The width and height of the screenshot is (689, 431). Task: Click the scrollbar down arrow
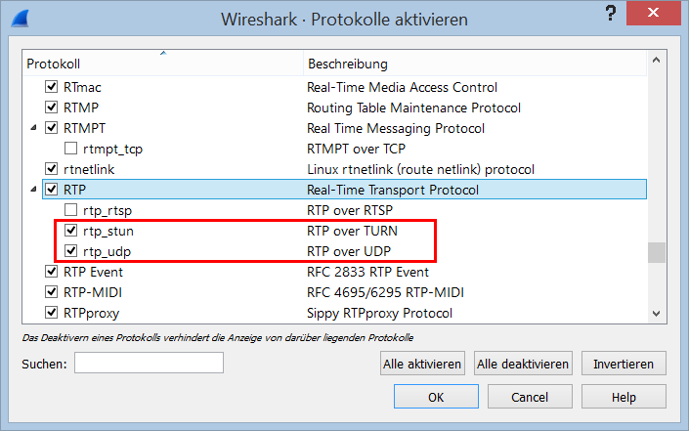pos(656,314)
